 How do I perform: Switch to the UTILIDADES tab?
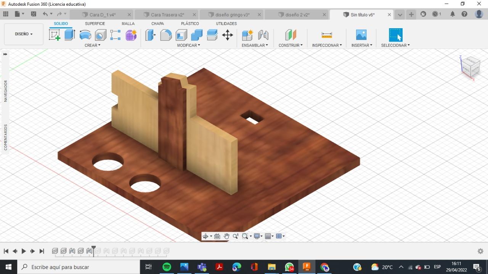coord(226,24)
